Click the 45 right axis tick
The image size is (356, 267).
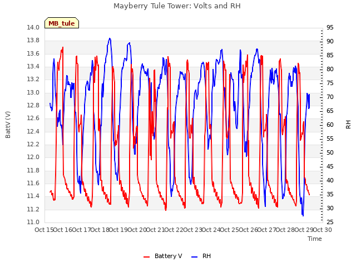pos(330,166)
